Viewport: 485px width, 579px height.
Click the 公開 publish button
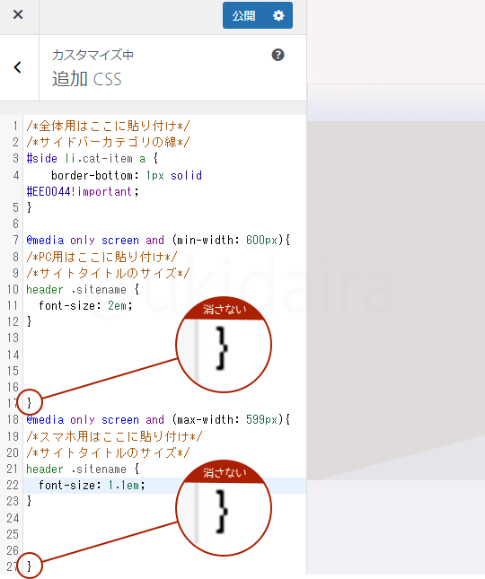pyautogui.click(x=243, y=15)
